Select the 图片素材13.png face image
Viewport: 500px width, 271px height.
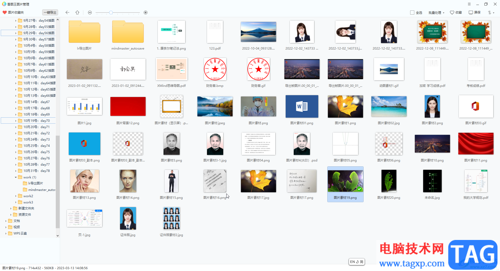point(84,181)
